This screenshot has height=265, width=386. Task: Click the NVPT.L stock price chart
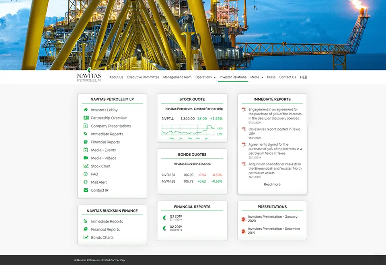[192, 132]
